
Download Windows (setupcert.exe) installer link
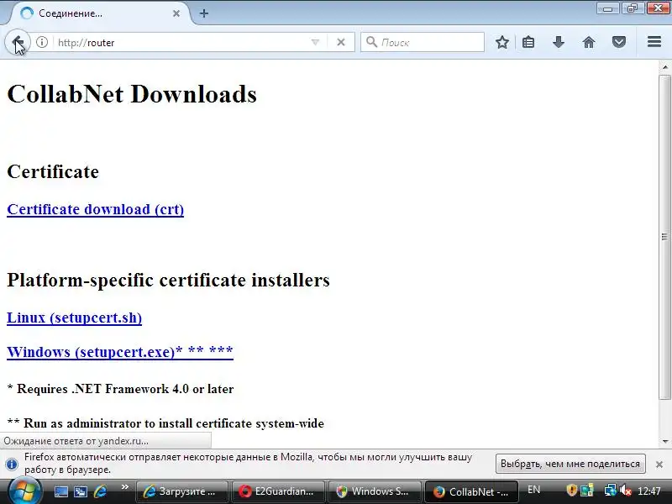tap(120, 352)
